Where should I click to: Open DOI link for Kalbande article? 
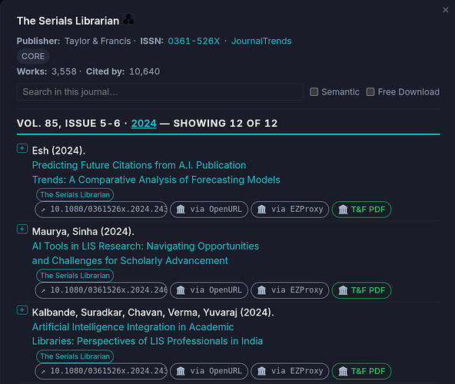click(x=101, y=371)
